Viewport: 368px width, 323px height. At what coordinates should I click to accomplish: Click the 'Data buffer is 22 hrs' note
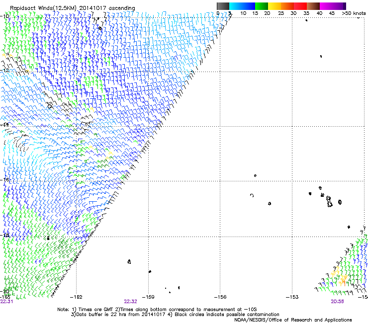coord(175,315)
